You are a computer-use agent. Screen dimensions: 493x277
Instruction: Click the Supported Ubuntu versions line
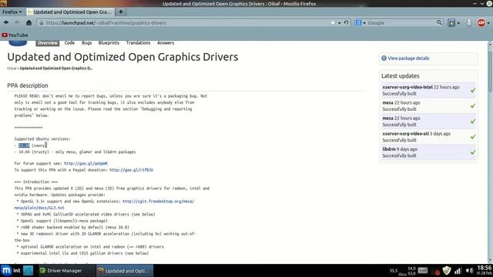[x=42, y=138]
